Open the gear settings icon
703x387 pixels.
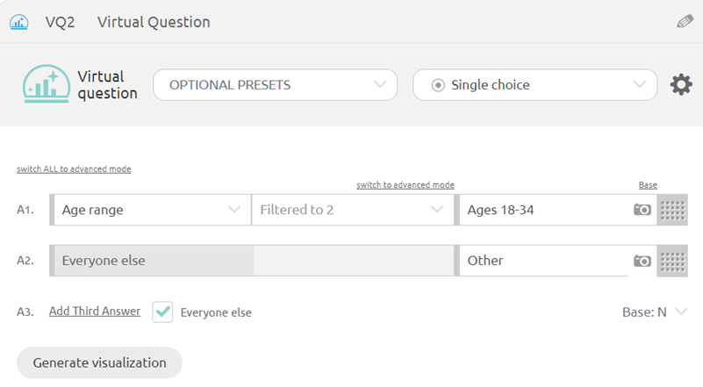point(681,85)
